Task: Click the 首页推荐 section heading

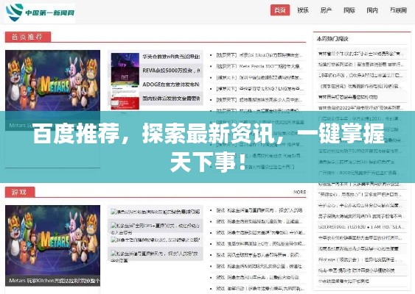Action: click(x=27, y=37)
